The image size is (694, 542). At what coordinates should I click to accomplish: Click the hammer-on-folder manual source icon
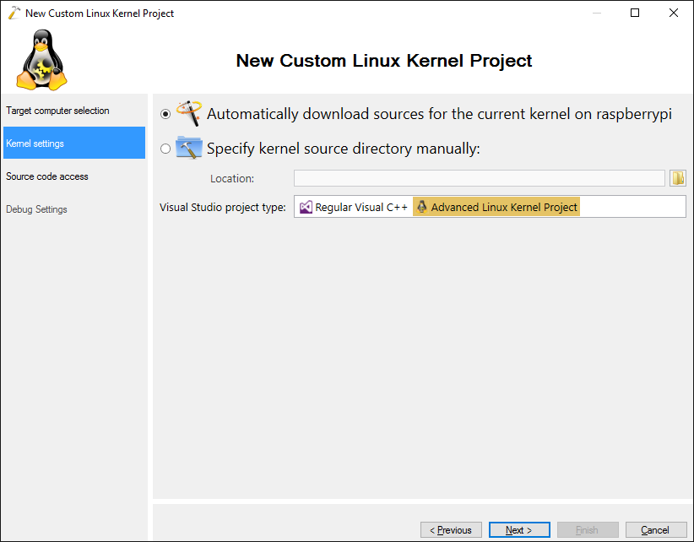tap(189, 148)
